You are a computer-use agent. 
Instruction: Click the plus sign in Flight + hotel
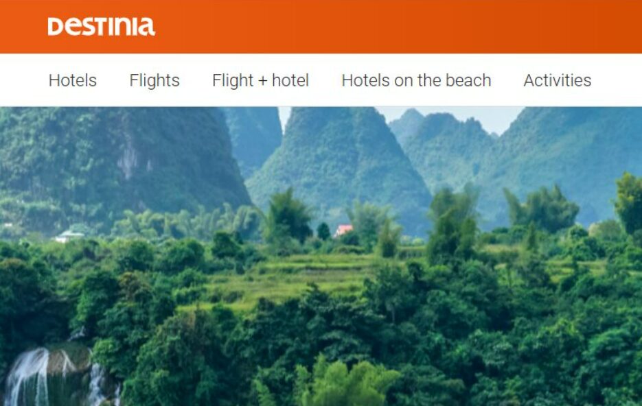pos(262,82)
